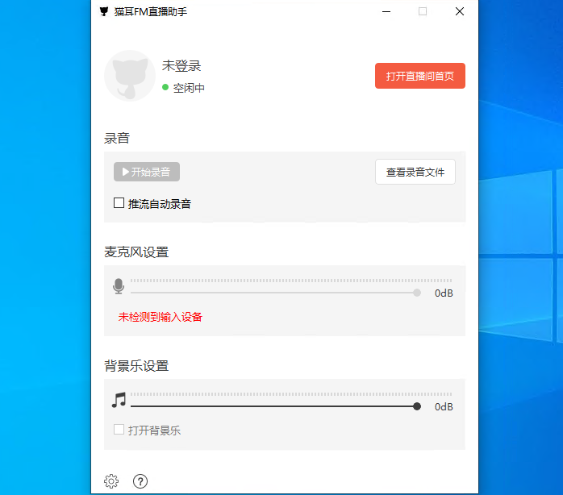Click the microphone level meter bar
This screenshot has height=495, width=563.
[x=291, y=281]
